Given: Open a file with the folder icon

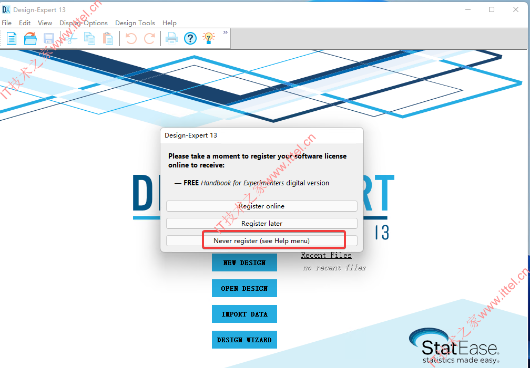Looking at the screenshot, I should [x=30, y=38].
